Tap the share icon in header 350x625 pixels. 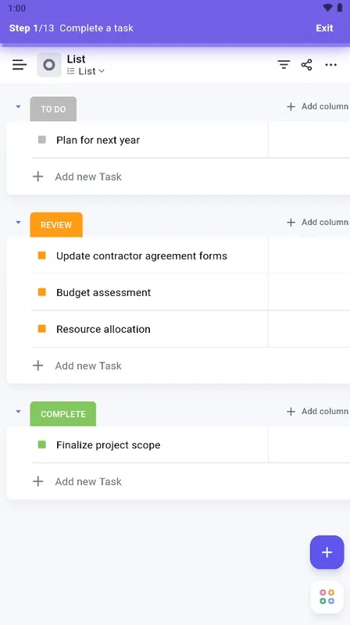tap(306, 65)
